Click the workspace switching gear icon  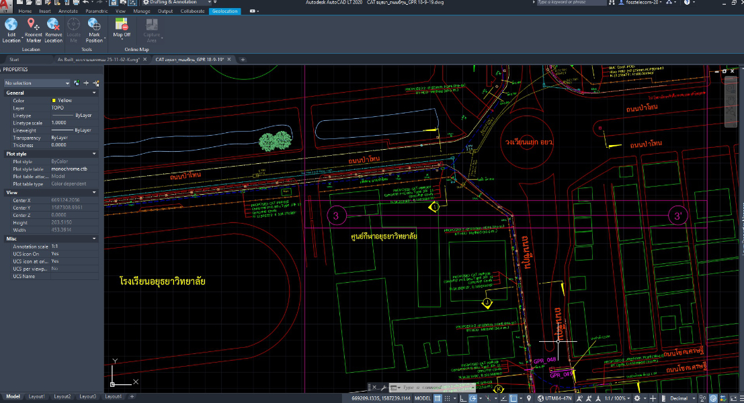(x=637, y=398)
